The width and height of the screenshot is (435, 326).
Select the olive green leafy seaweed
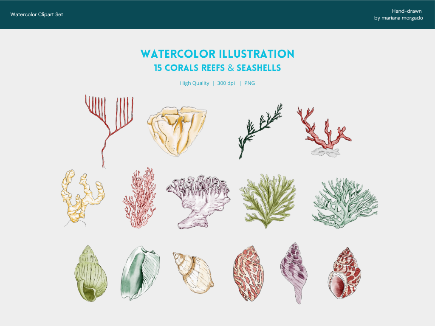click(x=268, y=201)
